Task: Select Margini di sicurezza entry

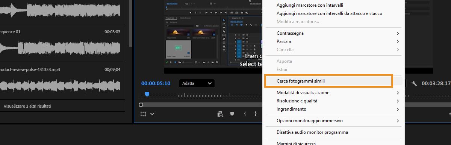Action: (x=334, y=143)
